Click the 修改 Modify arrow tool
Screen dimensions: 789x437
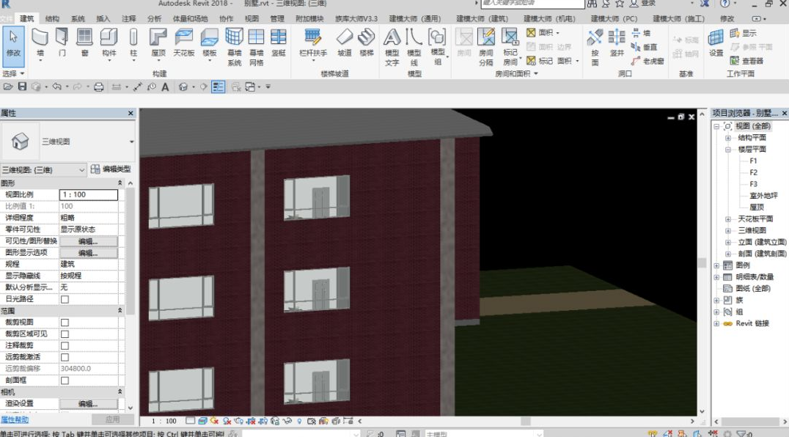pos(13,47)
